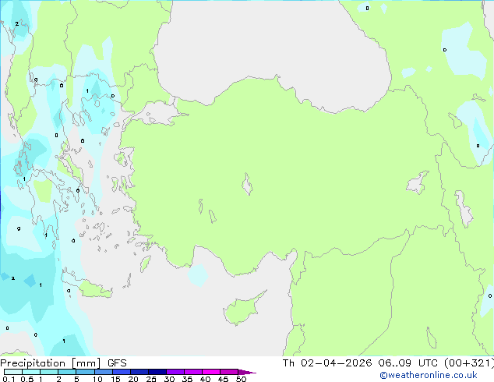494x382 pixels.
Task: Select the 25–30 mm navy legend swatch
Action: [157, 372]
